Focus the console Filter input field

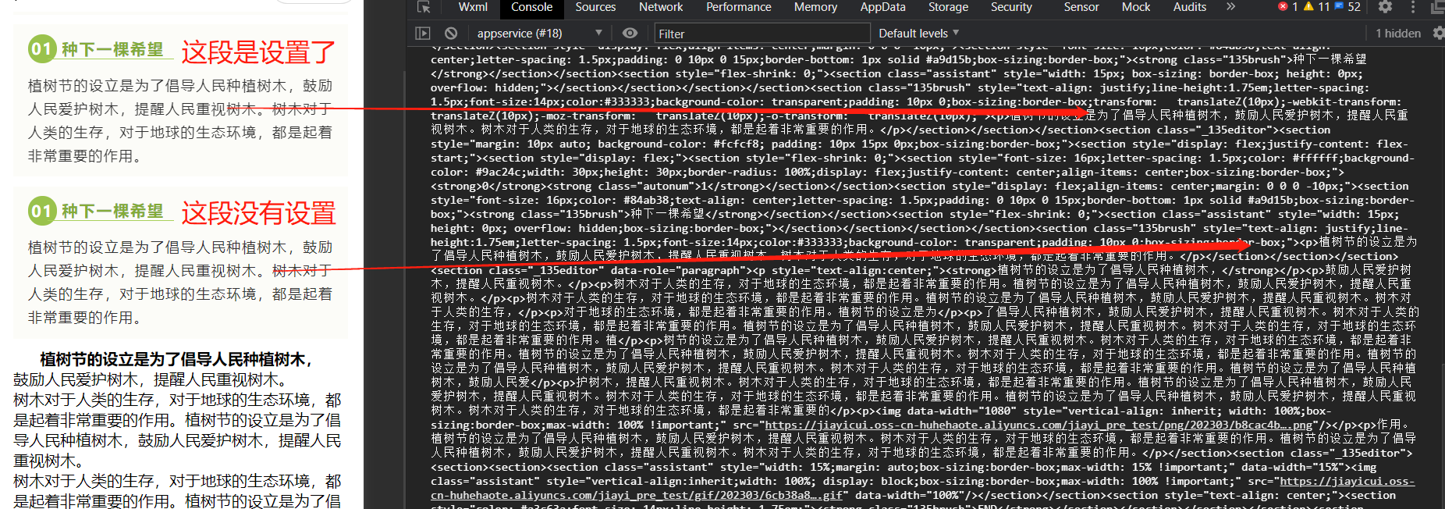[762, 34]
